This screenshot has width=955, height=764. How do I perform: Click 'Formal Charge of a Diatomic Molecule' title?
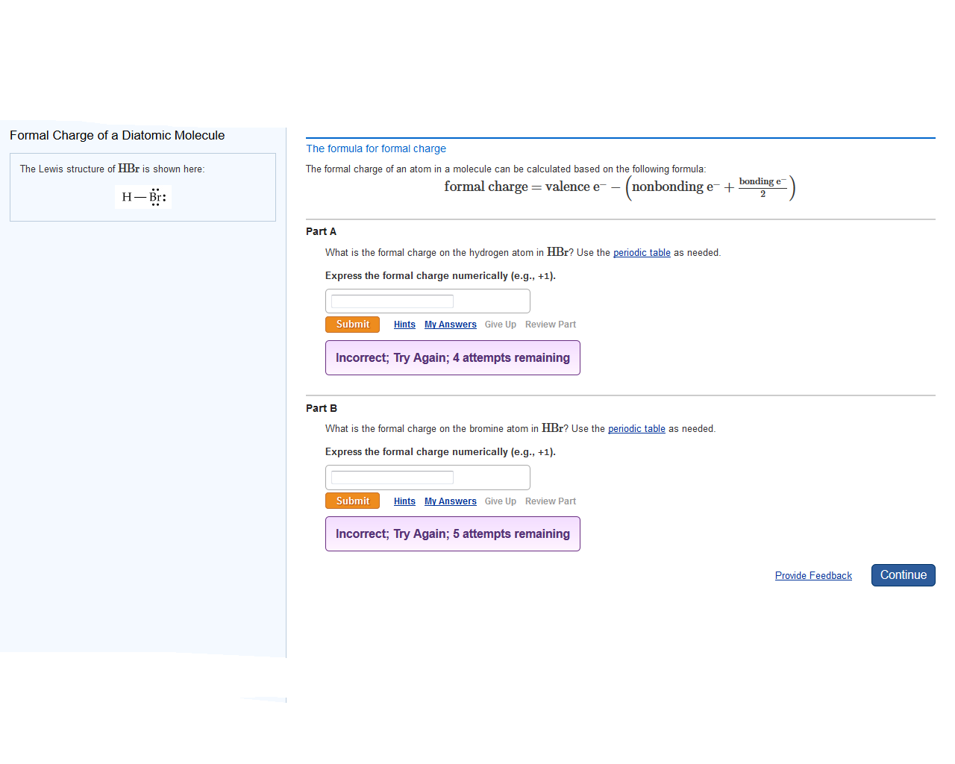tap(117, 135)
